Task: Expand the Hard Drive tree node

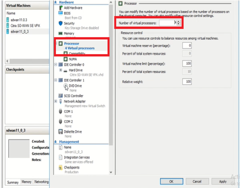Action: tap(61, 70)
